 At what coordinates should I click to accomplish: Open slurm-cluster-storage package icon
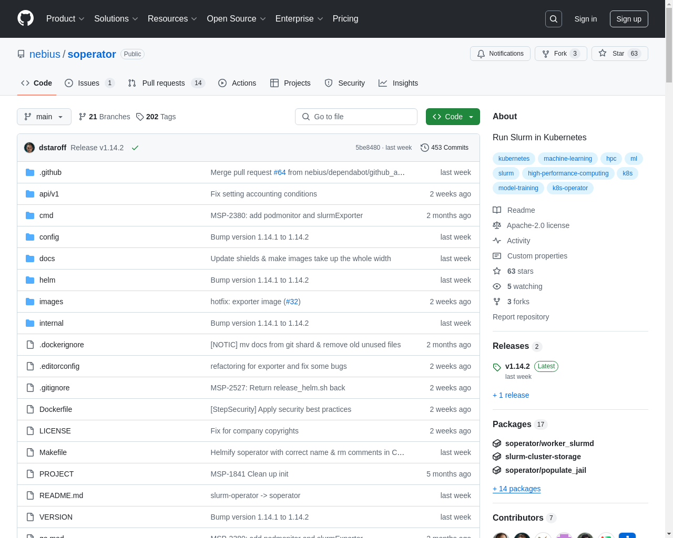tap(497, 457)
